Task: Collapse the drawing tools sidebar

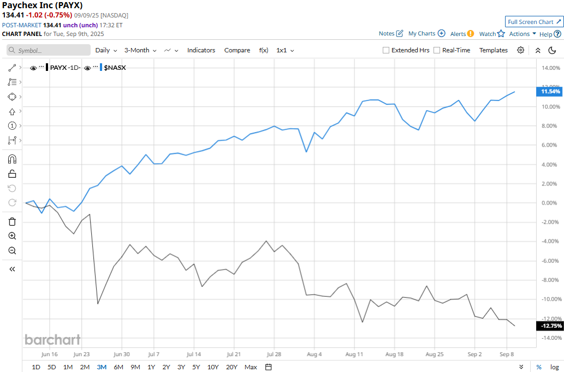Action: click(x=12, y=269)
